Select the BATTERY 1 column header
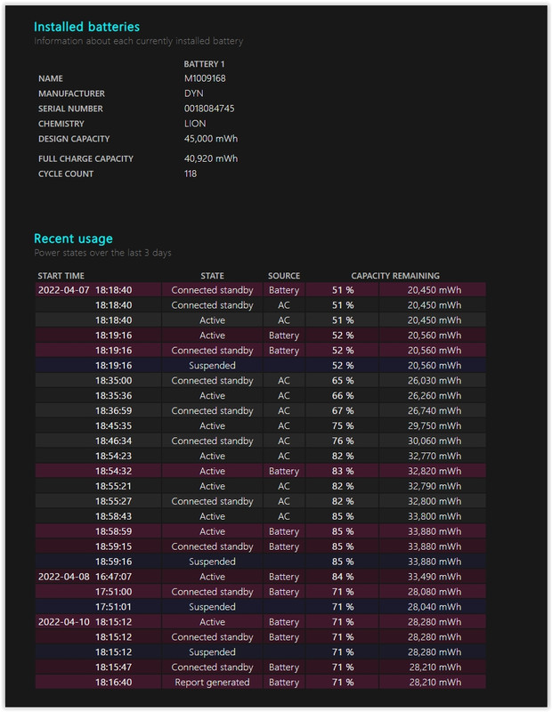552x712 pixels. coord(204,64)
